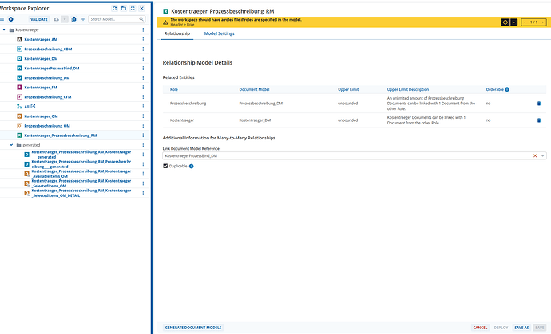Close the Workspace Explorer panel
Screen dimensions: 551x334
coord(141,9)
